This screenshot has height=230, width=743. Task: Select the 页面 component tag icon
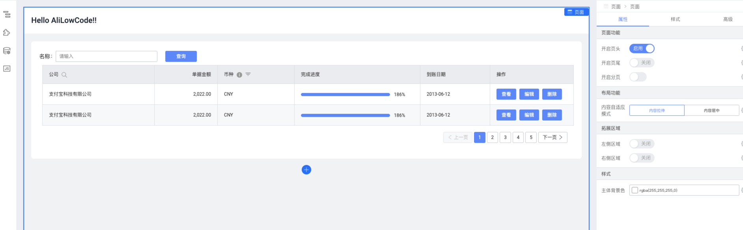click(x=570, y=12)
